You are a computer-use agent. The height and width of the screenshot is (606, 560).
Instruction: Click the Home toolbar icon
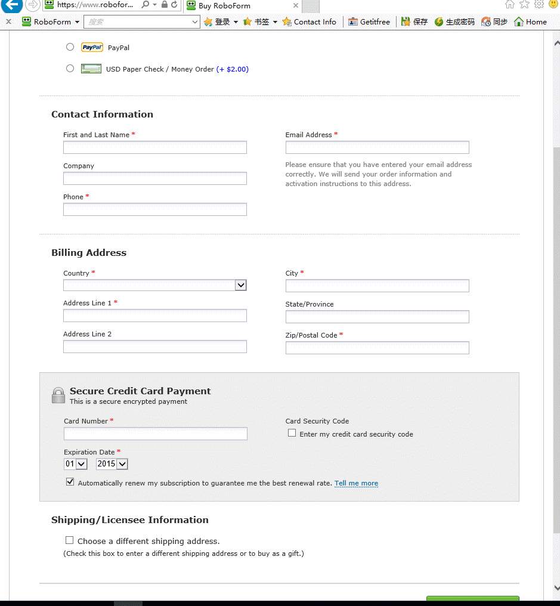(x=519, y=22)
